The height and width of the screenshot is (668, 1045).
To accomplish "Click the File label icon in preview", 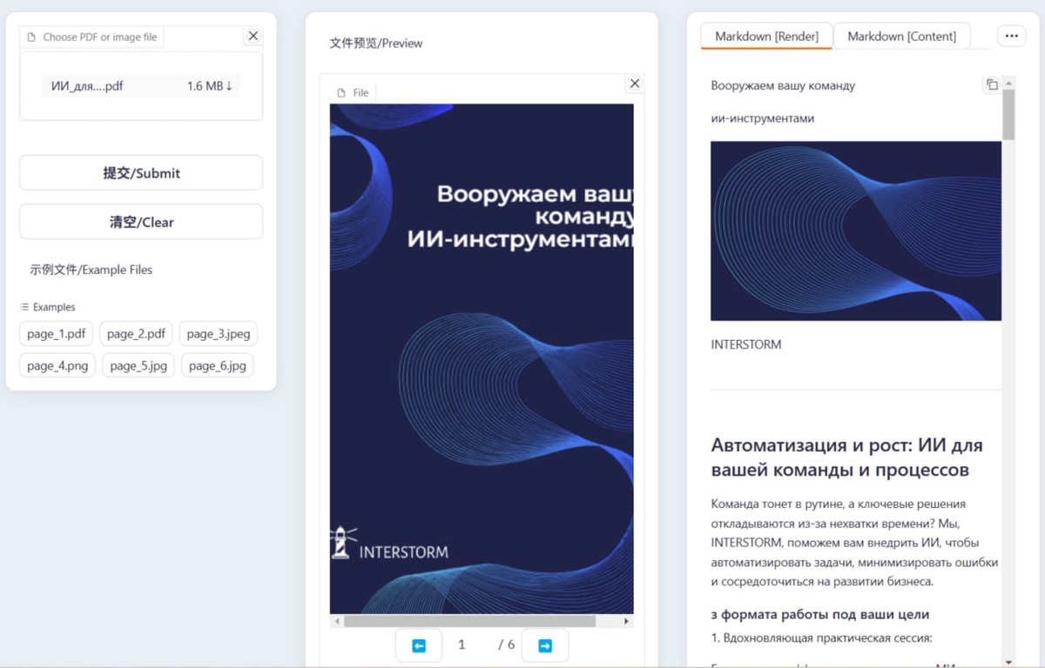I will tap(342, 93).
